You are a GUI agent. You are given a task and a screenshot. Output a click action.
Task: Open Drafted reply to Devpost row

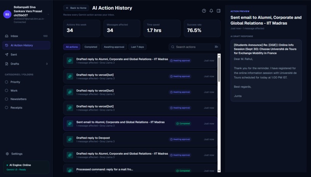(140, 139)
